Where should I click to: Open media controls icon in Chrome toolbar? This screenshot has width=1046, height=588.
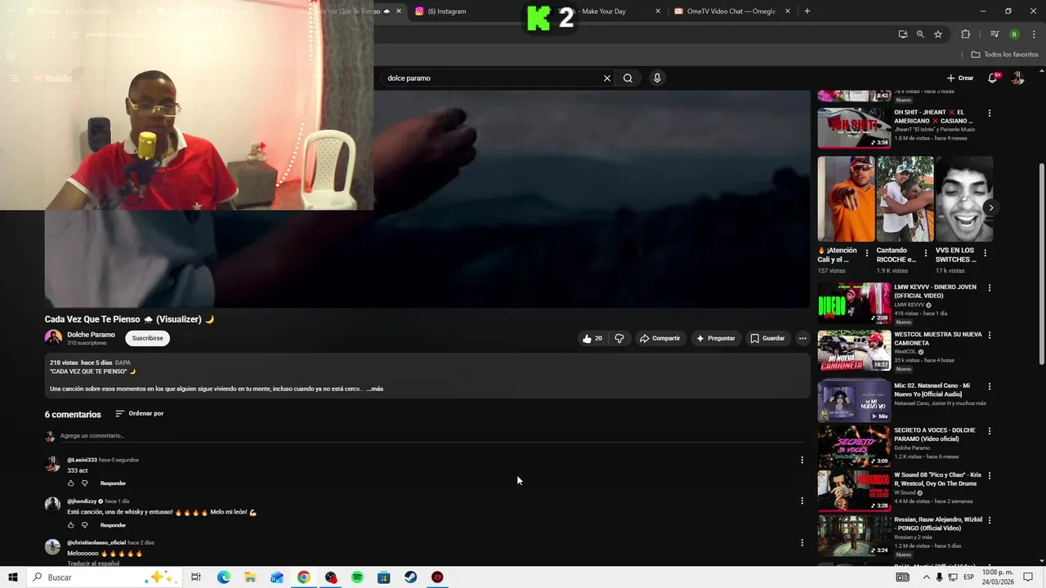point(995,34)
